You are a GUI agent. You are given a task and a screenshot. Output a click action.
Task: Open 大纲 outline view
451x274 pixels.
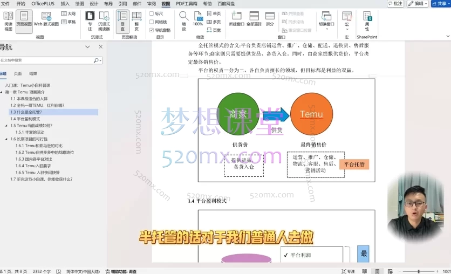coord(69,13)
